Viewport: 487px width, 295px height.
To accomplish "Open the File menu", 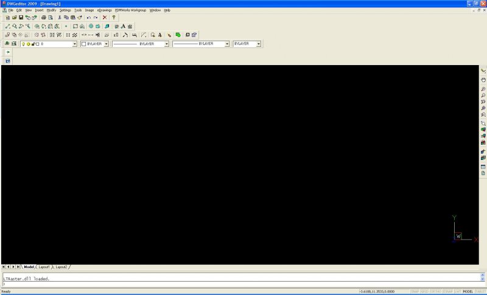I will click(11, 10).
